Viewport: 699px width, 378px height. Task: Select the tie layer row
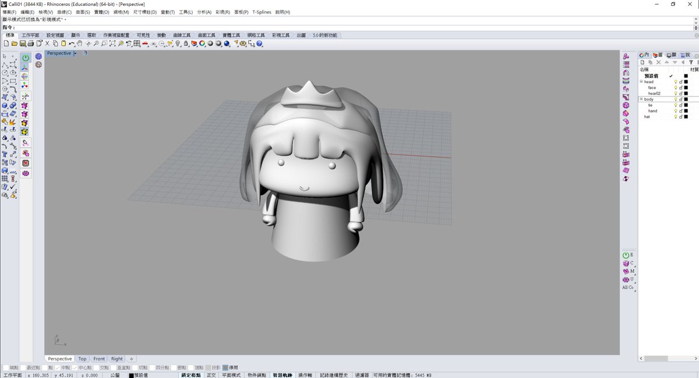(x=668, y=105)
